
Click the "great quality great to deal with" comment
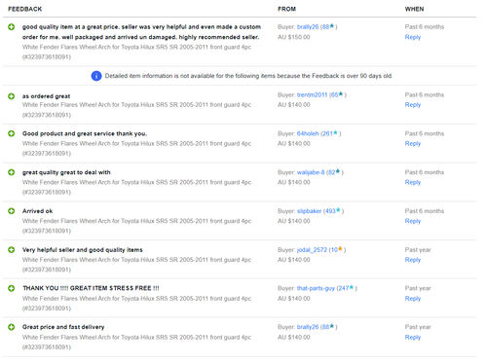(x=66, y=172)
